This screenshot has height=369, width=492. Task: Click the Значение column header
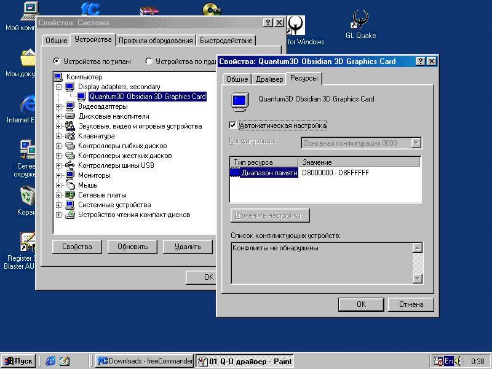[359, 162]
